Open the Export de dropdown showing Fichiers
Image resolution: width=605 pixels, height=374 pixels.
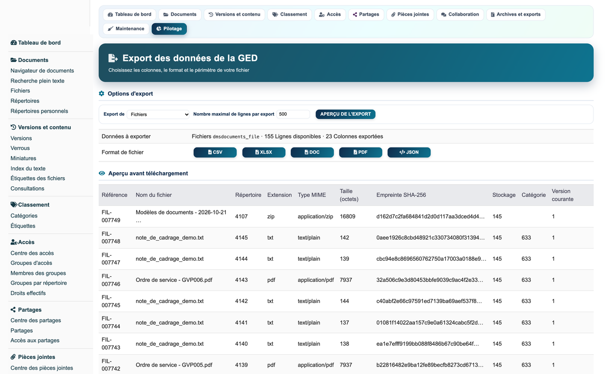coord(158,114)
